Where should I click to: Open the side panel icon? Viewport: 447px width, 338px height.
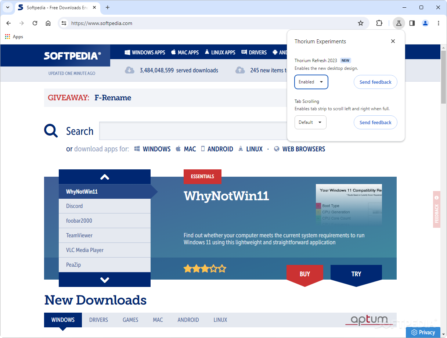(412, 23)
